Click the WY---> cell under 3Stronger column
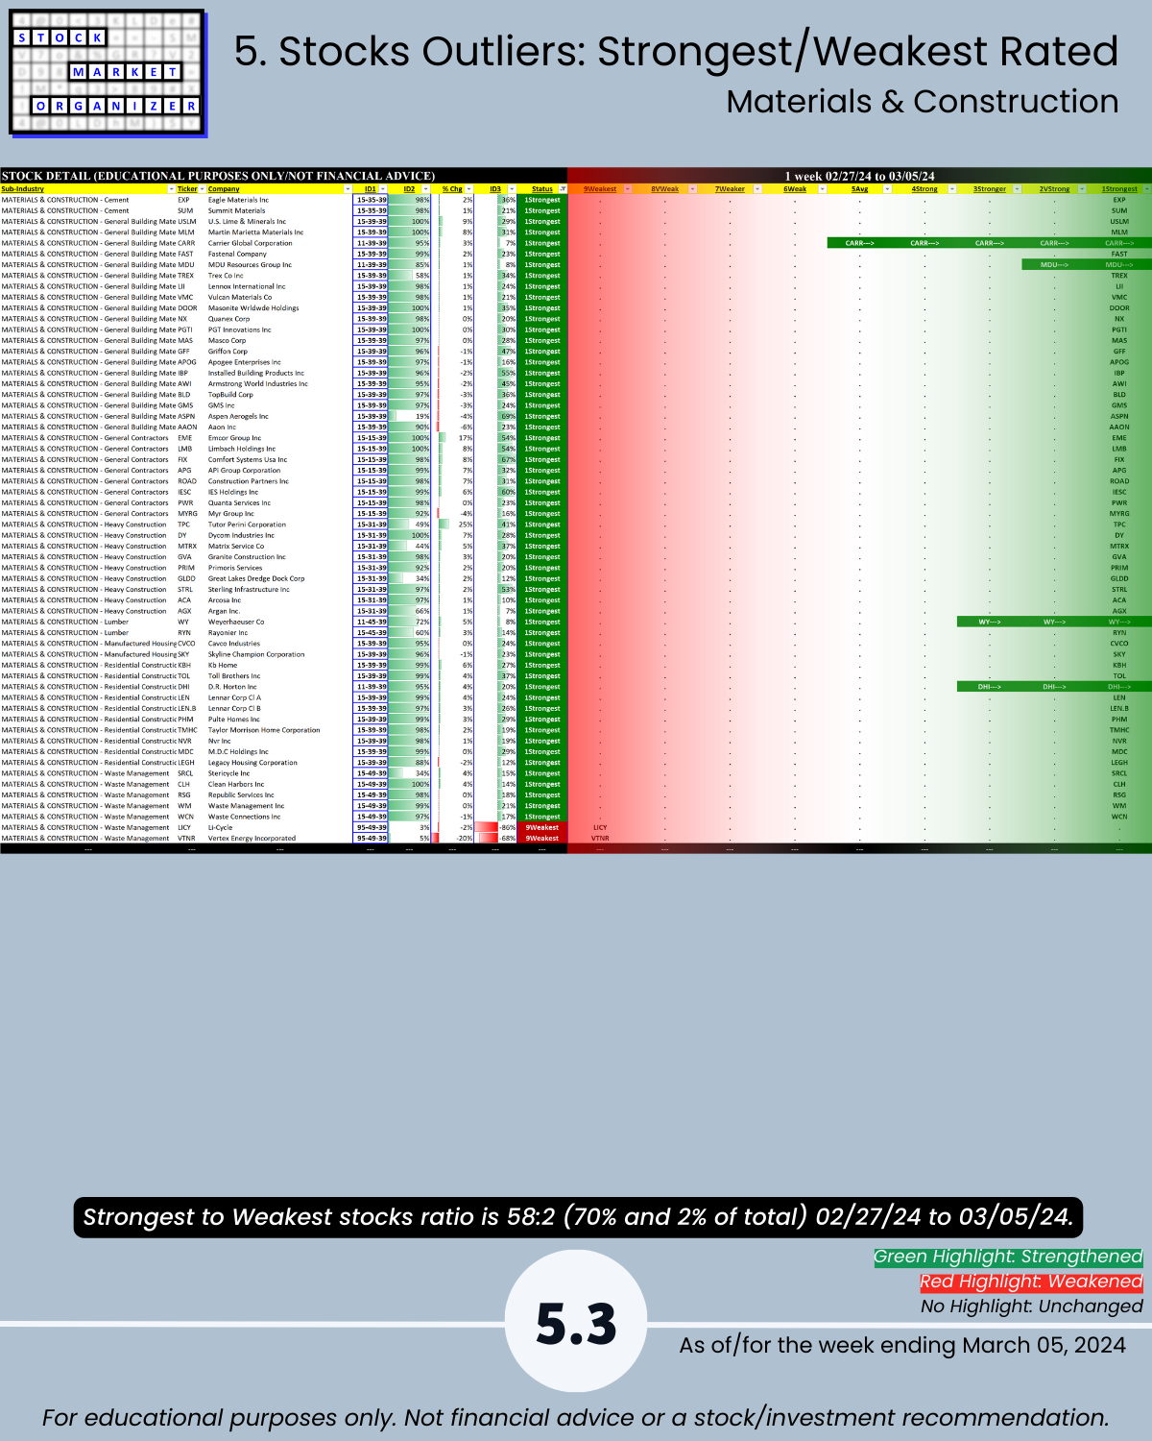This screenshot has height=1441, width=1152. coord(990,622)
